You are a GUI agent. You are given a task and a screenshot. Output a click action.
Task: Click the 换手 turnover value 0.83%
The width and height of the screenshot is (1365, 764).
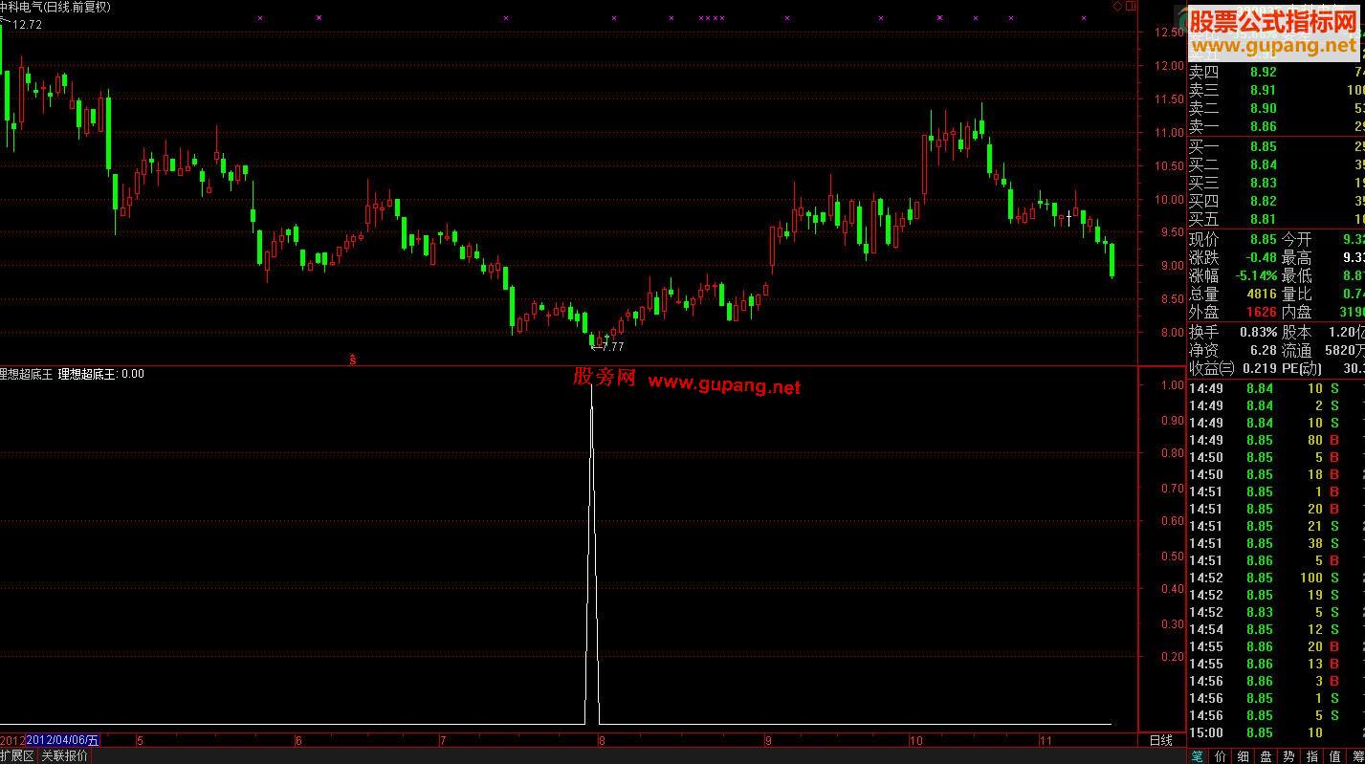click(x=1258, y=332)
